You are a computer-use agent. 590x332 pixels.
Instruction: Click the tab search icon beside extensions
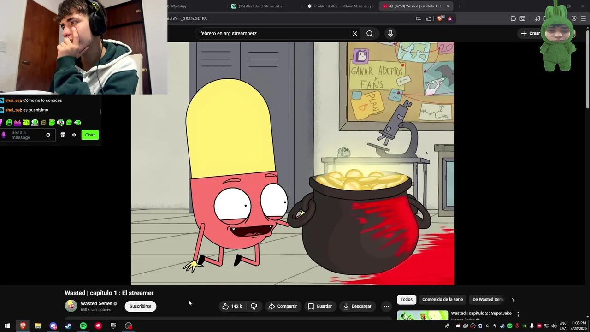click(522, 18)
